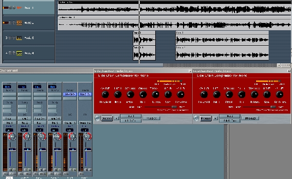Click the Threshold knob in left compressor

click(105, 95)
